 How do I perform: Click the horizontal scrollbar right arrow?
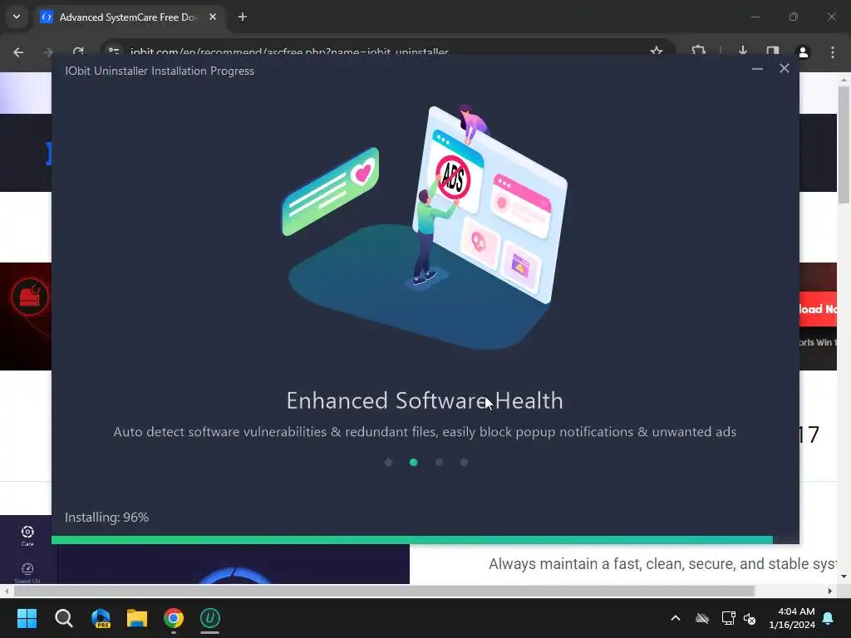pyautogui.click(x=830, y=591)
